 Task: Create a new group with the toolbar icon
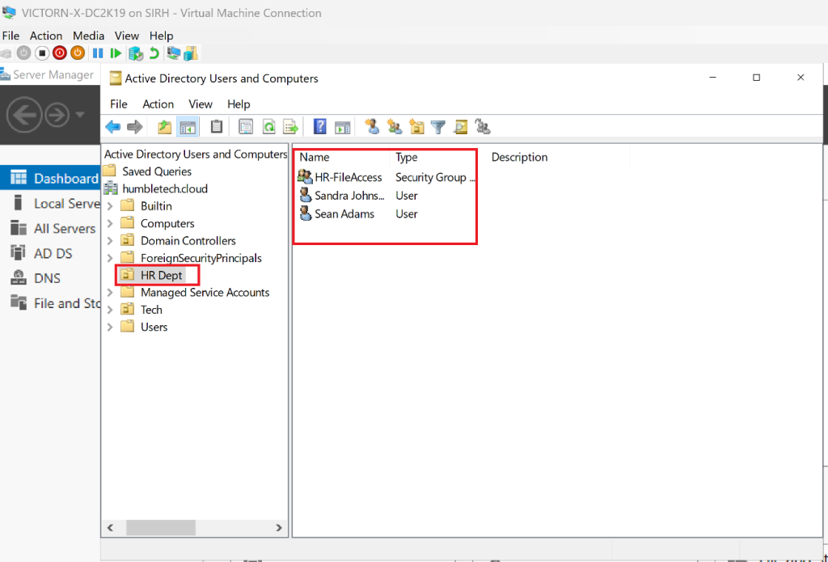tap(395, 127)
